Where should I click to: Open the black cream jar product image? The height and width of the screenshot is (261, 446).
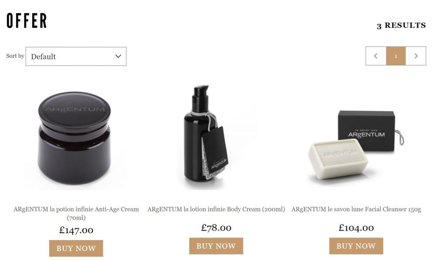[74, 138]
